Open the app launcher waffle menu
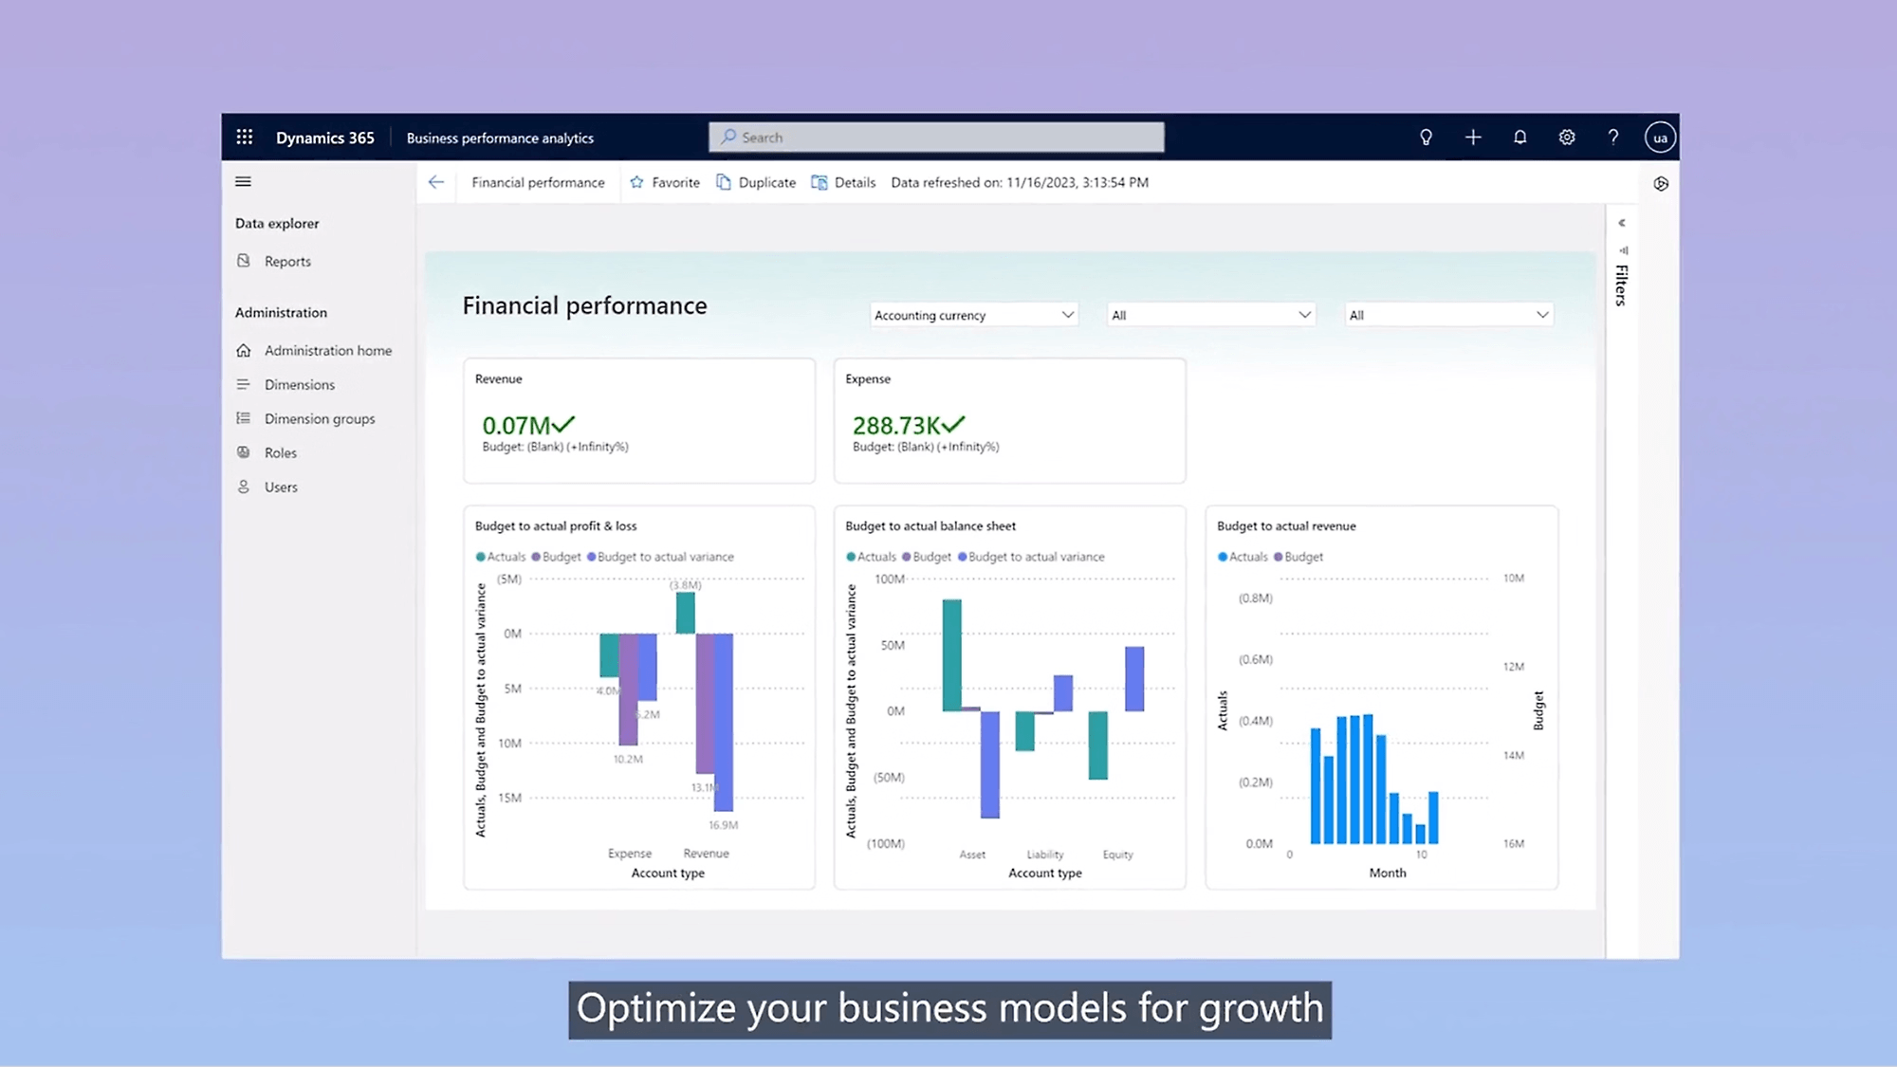Image resolution: width=1897 pixels, height=1067 pixels. pos(245,137)
